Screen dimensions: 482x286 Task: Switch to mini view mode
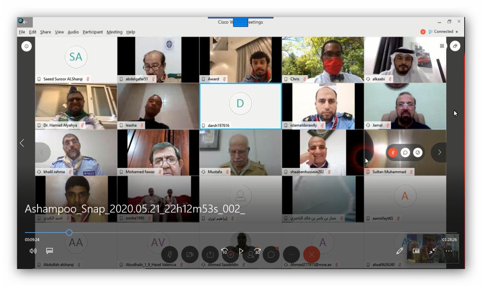point(417,251)
